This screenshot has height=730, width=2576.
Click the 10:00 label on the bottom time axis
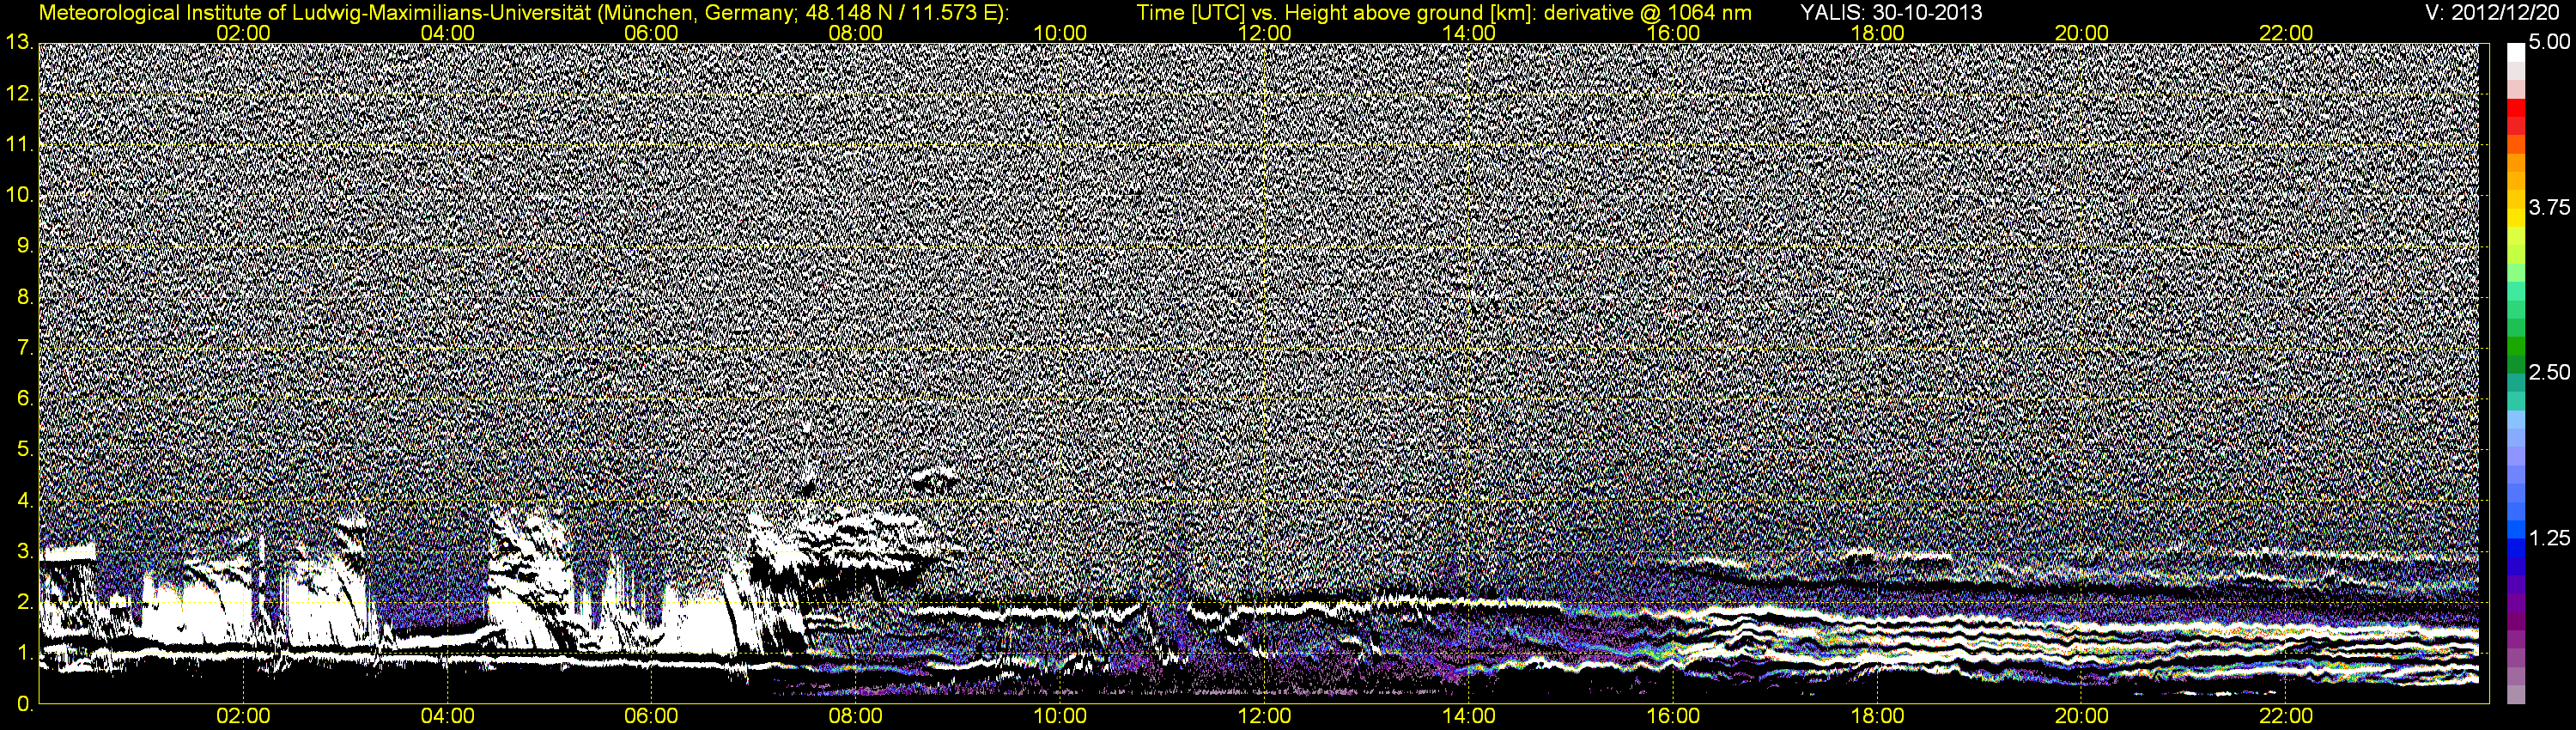(x=1061, y=717)
